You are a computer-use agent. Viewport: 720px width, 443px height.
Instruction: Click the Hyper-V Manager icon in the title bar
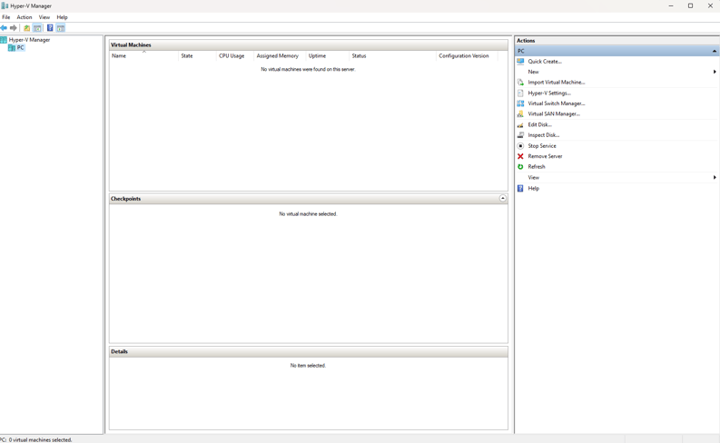pos(5,6)
